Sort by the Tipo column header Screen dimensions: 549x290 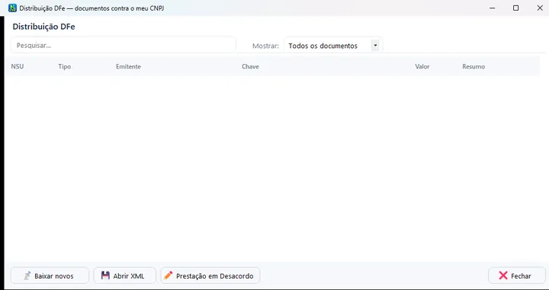(64, 66)
